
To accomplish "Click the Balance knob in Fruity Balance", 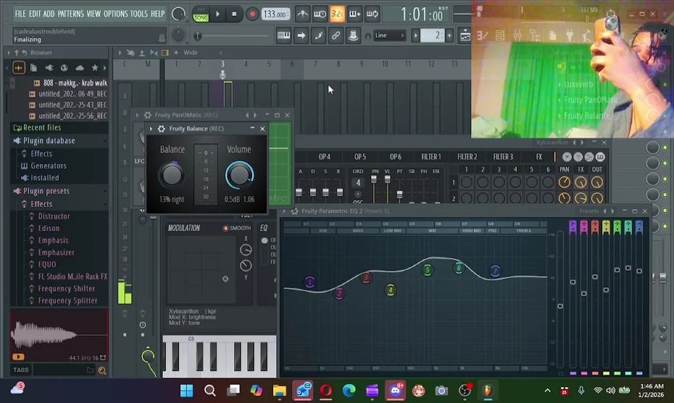I will [x=172, y=176].
